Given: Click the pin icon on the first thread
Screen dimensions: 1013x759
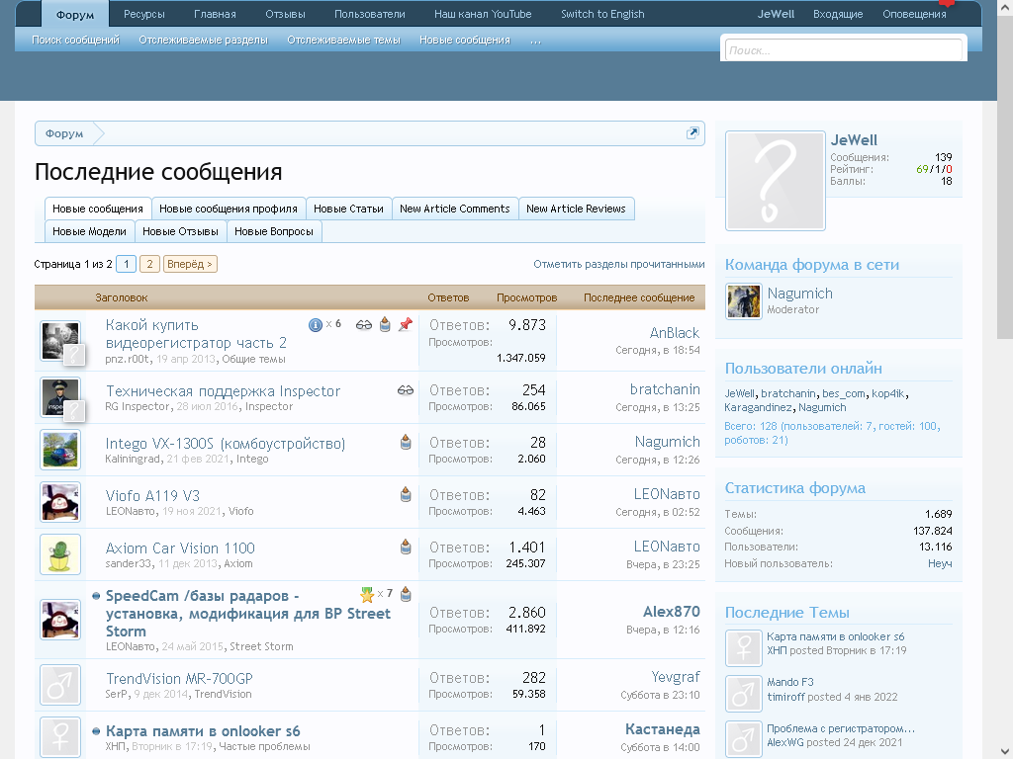Looking at the screenshot, I should click(405, 324).
